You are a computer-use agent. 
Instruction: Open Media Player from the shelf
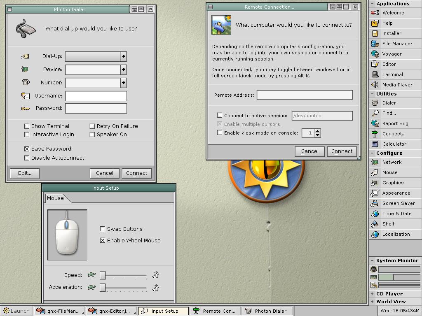[x=375, y=85]
